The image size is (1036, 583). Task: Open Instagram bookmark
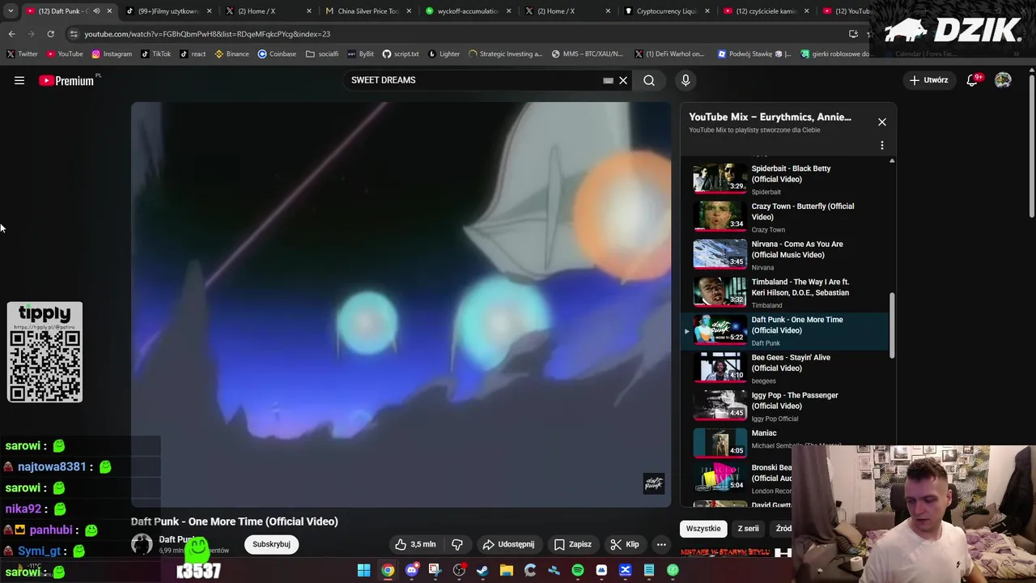[x=112, y=54]
